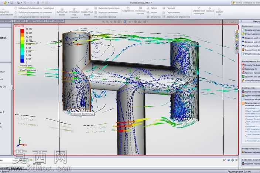Click the Zoom to Fit view icon
260x173 pixels.
pos(103,22)
